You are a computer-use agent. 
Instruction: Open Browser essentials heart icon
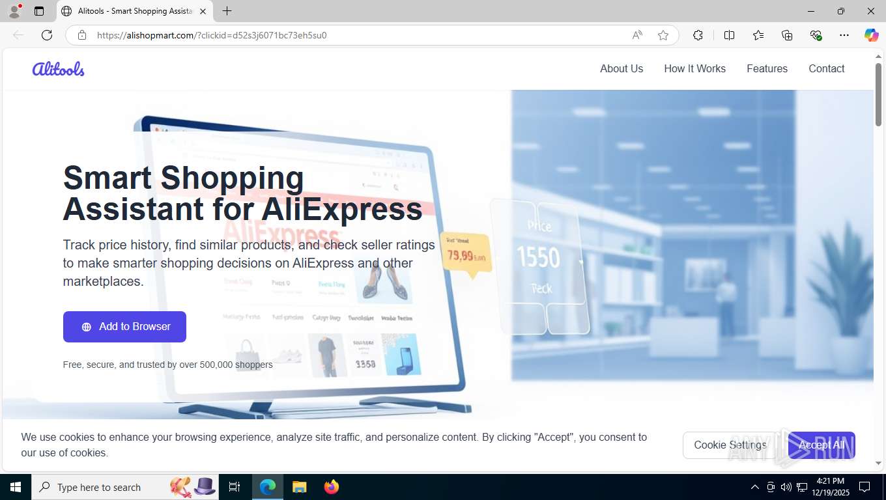pos(816,35)
